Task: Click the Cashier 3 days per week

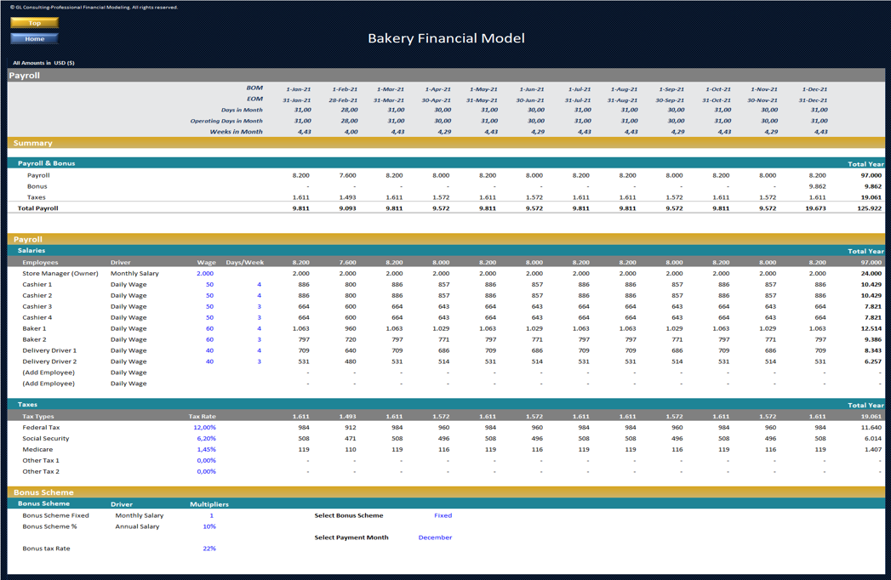Action: [259, 307]
